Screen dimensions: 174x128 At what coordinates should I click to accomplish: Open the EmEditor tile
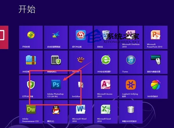[x=81, y=86]
